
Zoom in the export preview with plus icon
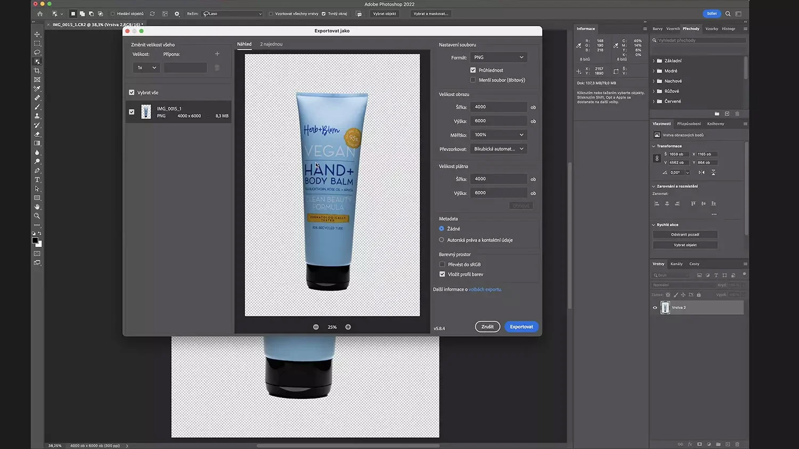tap(348, 327)
